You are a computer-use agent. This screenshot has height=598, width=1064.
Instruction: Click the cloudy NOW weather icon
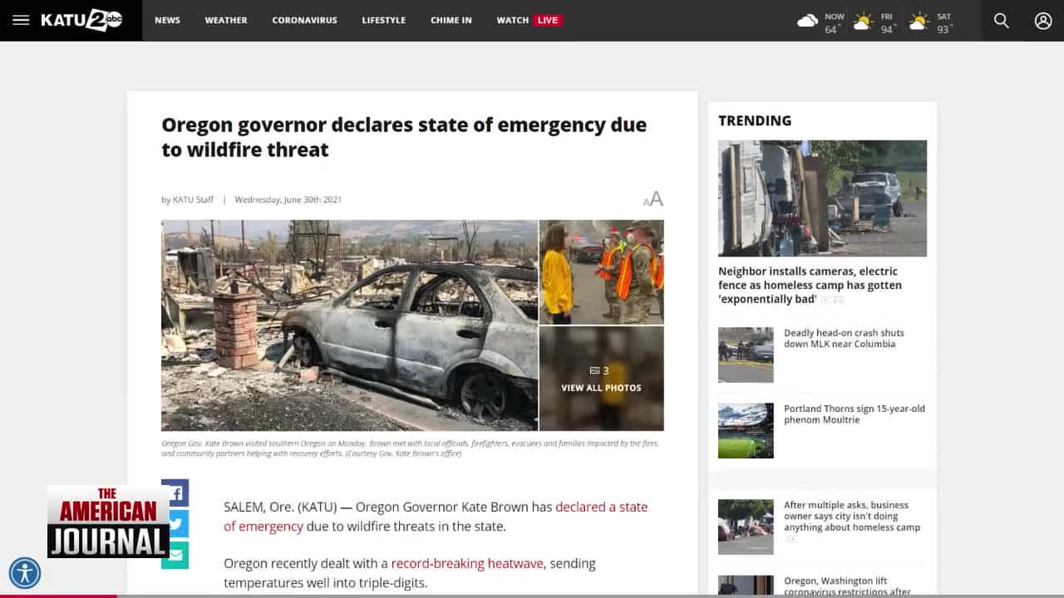(x=808, y=21)
